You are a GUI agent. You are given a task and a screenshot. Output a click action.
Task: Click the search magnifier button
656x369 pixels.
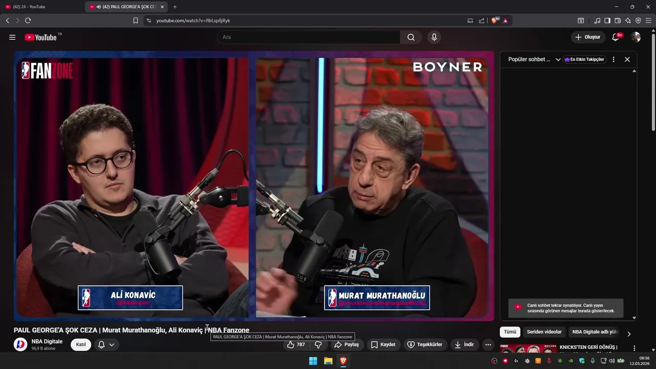click(411, 37)
